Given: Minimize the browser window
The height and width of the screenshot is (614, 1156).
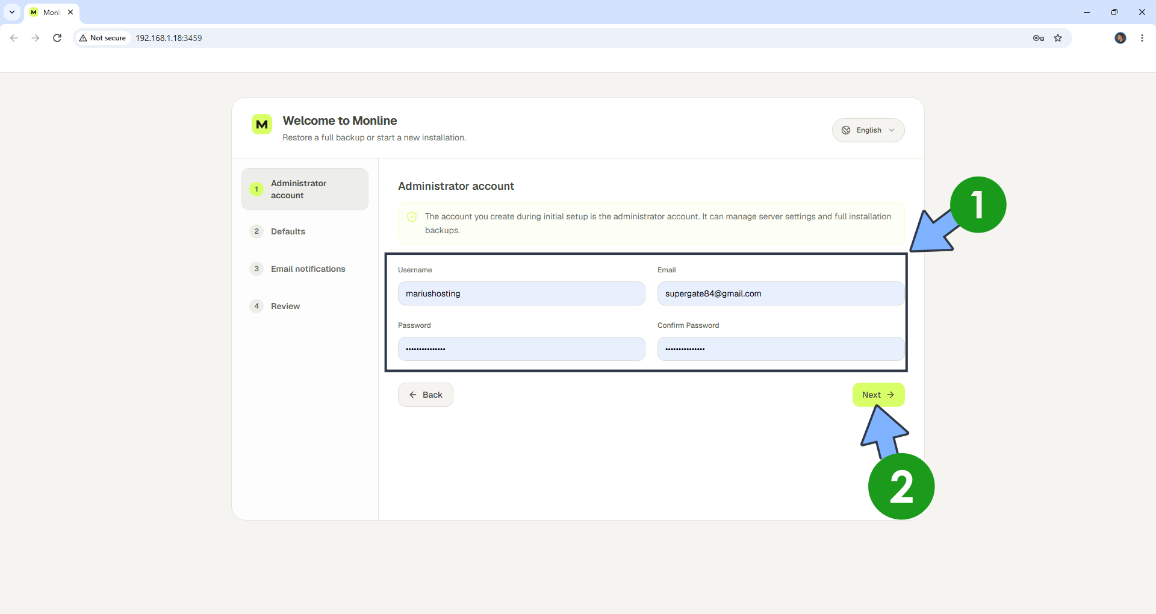Looking at the screenshot, I should tap(1087, 12).
